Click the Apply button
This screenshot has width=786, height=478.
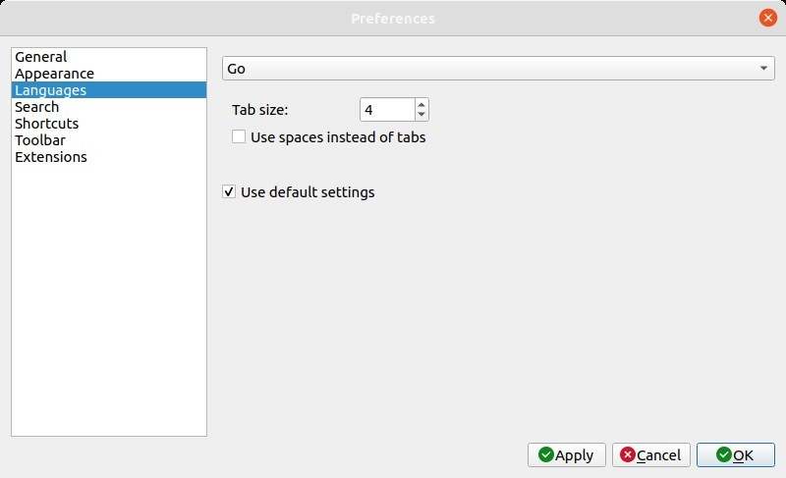coord(566,454)
